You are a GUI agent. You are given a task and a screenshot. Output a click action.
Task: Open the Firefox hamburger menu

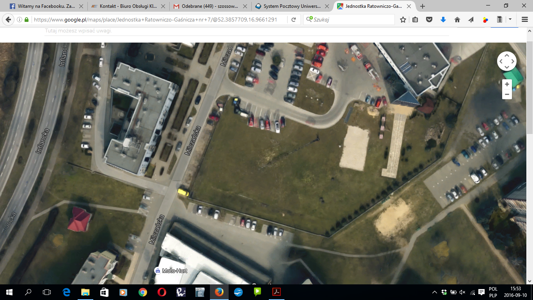[525, 20]
